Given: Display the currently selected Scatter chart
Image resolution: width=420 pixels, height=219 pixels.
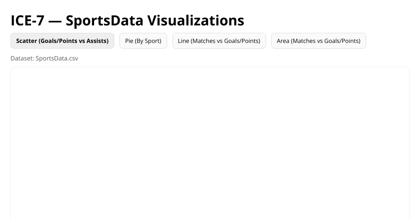Looking at the screenshot, I should pos(62,41).
